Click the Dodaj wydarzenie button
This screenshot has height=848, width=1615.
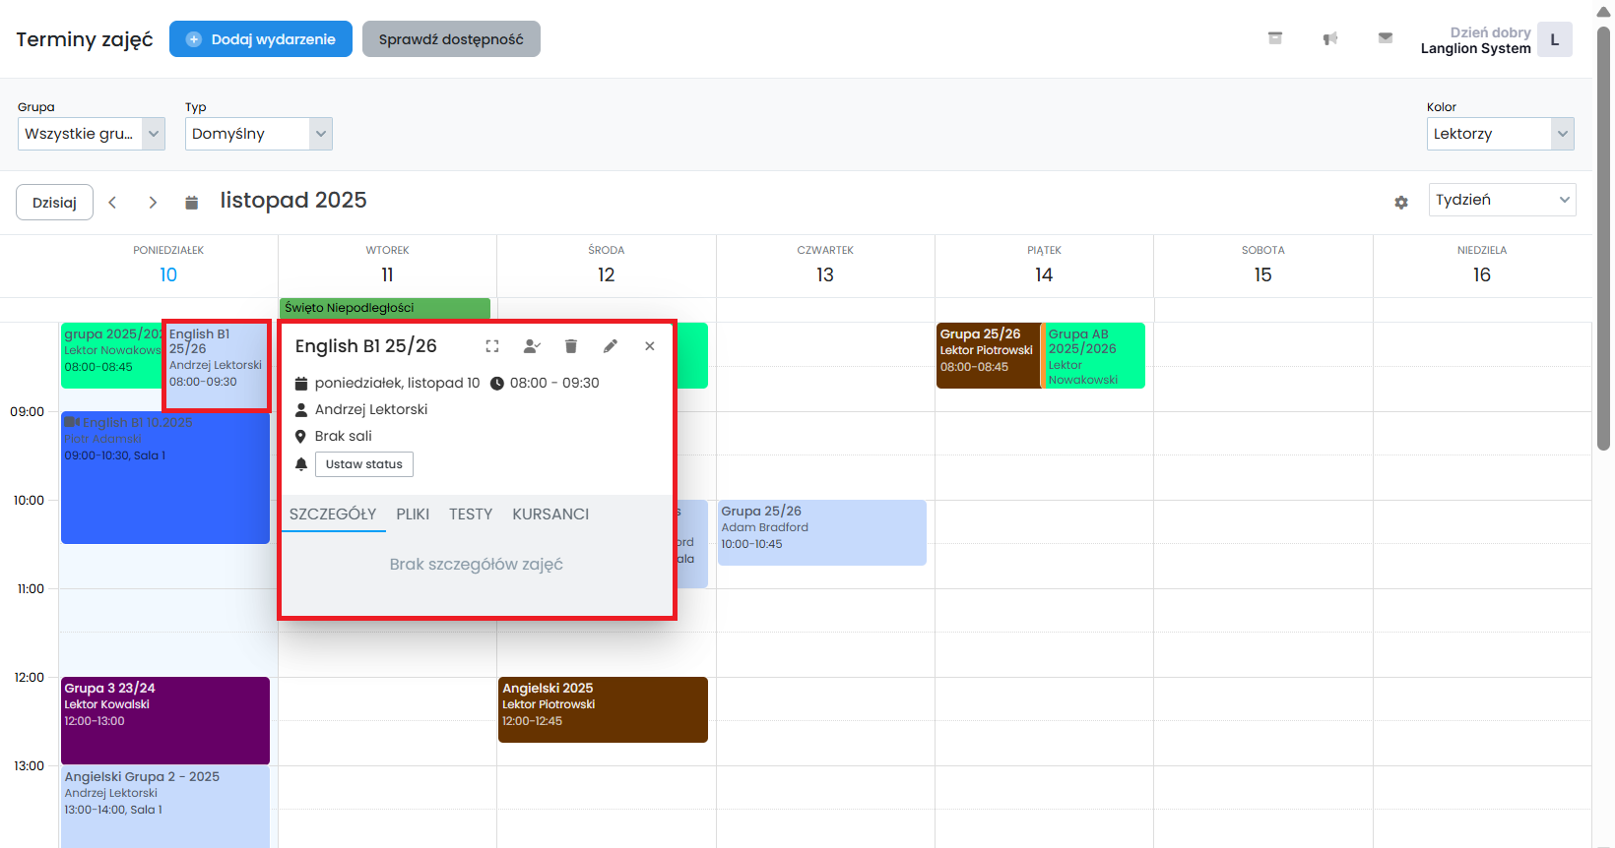coord(261,39)
